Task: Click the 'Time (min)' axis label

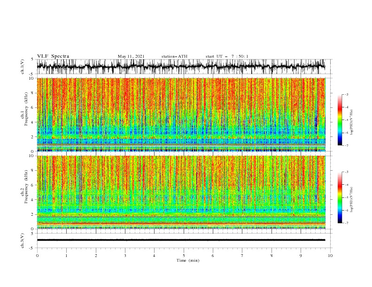Action: [188, 260]
